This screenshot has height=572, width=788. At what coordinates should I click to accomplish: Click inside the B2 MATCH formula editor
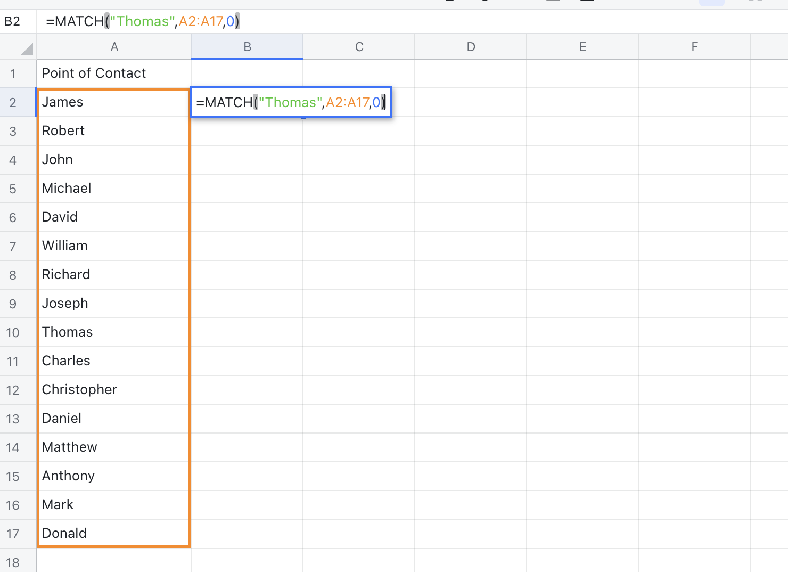[291, 102]
